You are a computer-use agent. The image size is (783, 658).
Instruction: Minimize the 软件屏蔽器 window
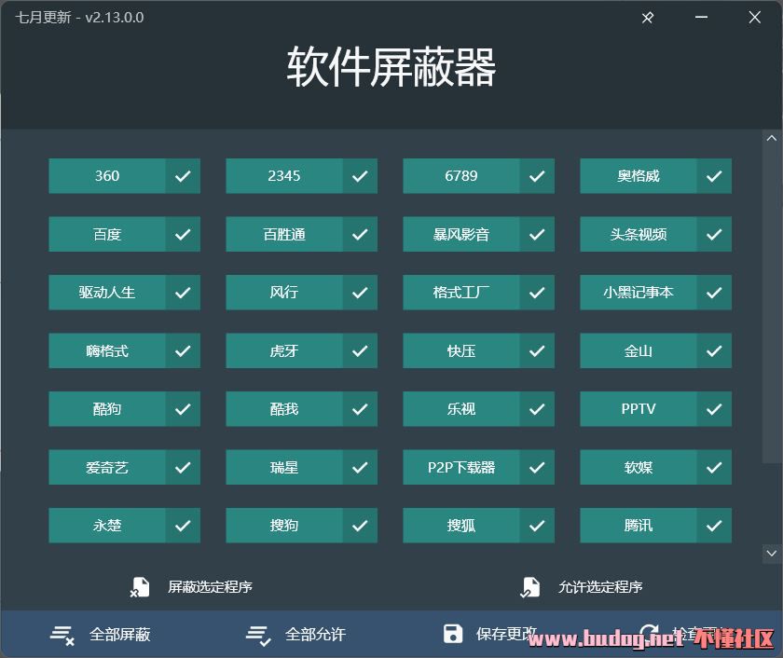tap(701, 18)
